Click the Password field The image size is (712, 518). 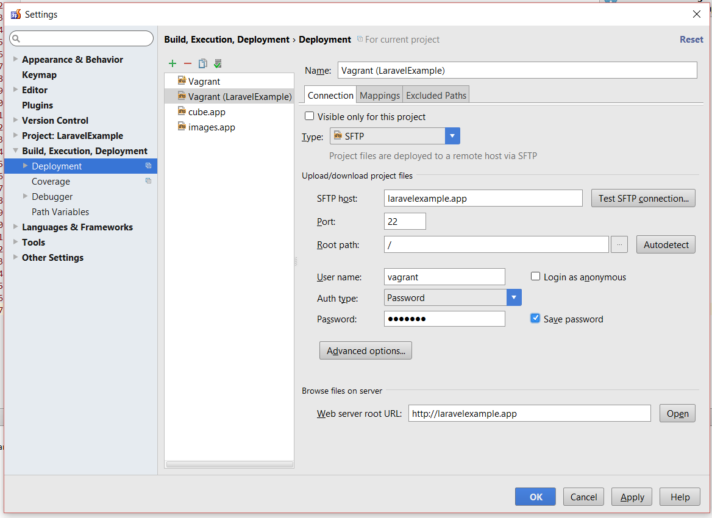tap(444, 319)
